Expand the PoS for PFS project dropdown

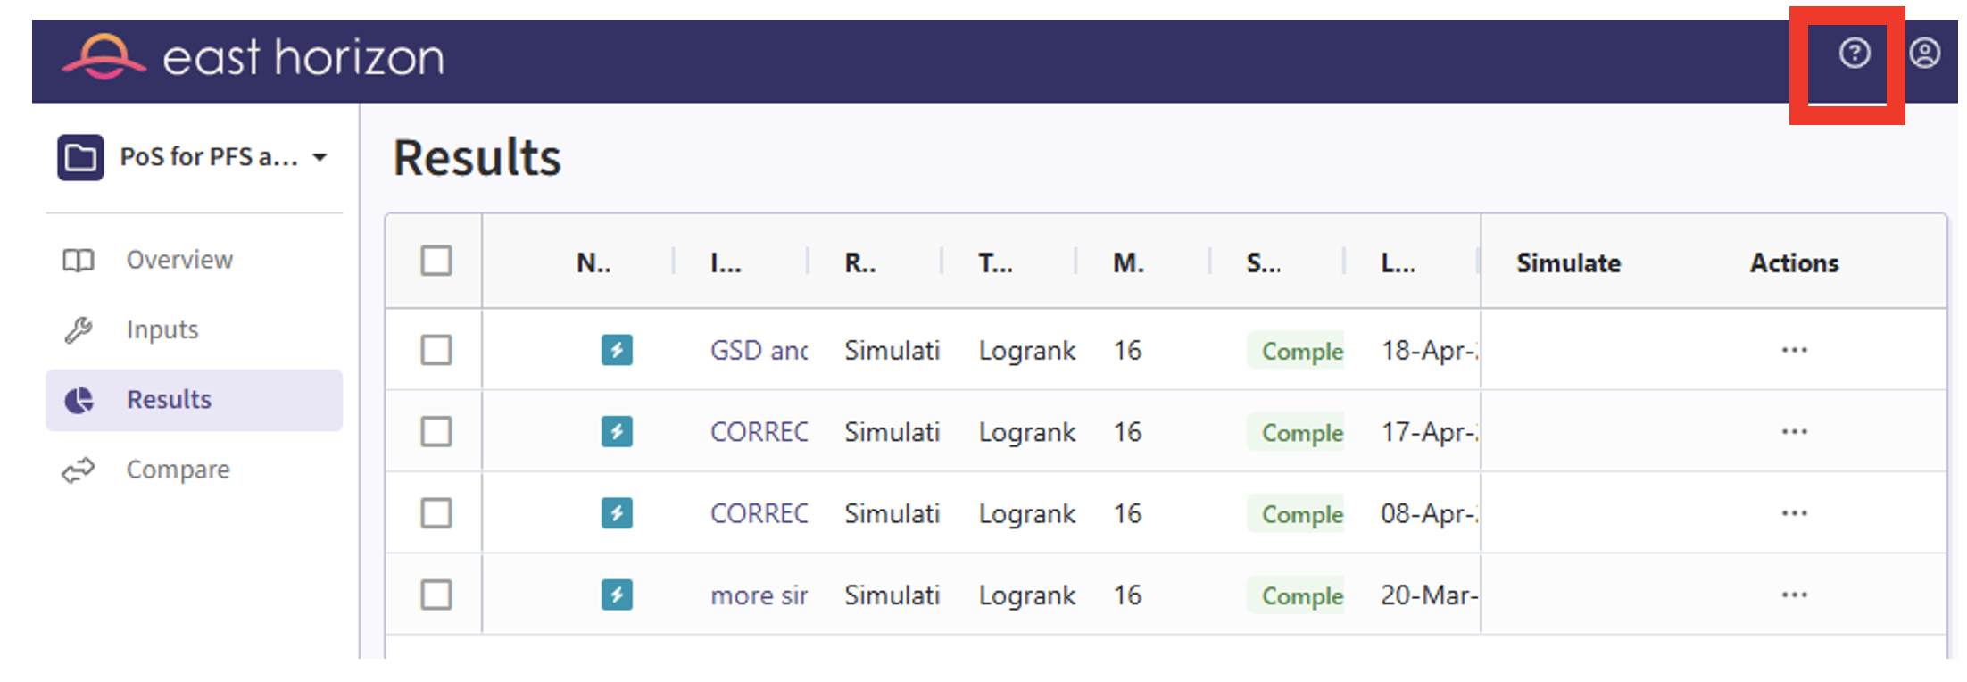click(x=320, y=158)
